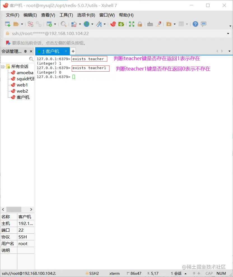The width and height of the screenshot is (233, 277).
Task: Launch the green Xftp toolbar icon
Action: (x=121, y=24)
